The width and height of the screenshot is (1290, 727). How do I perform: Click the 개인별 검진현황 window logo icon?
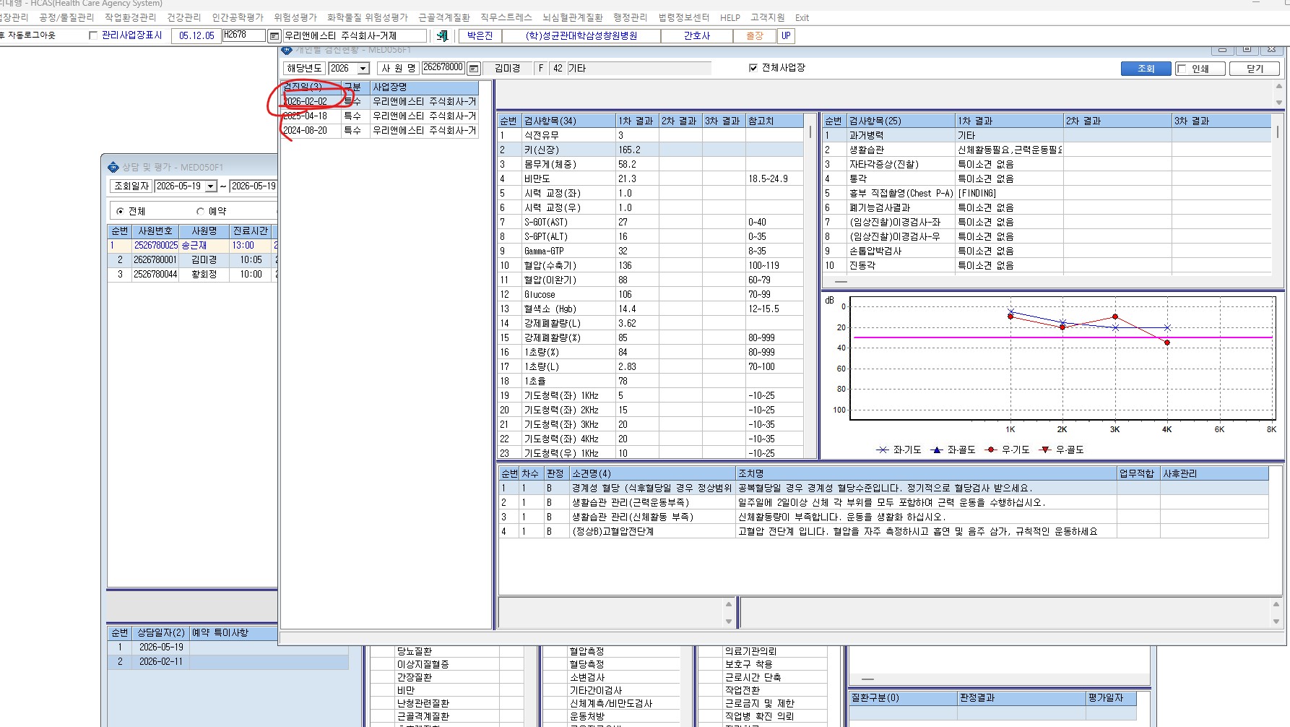click(287, 50)
